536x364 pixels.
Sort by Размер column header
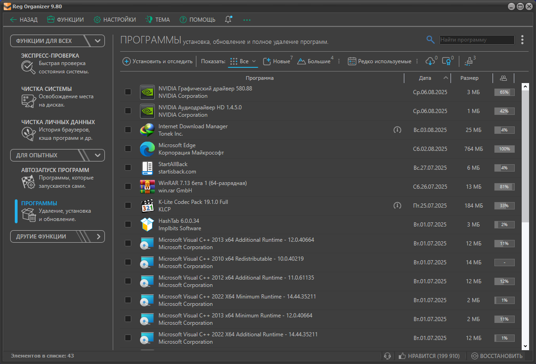click(469, 78)
